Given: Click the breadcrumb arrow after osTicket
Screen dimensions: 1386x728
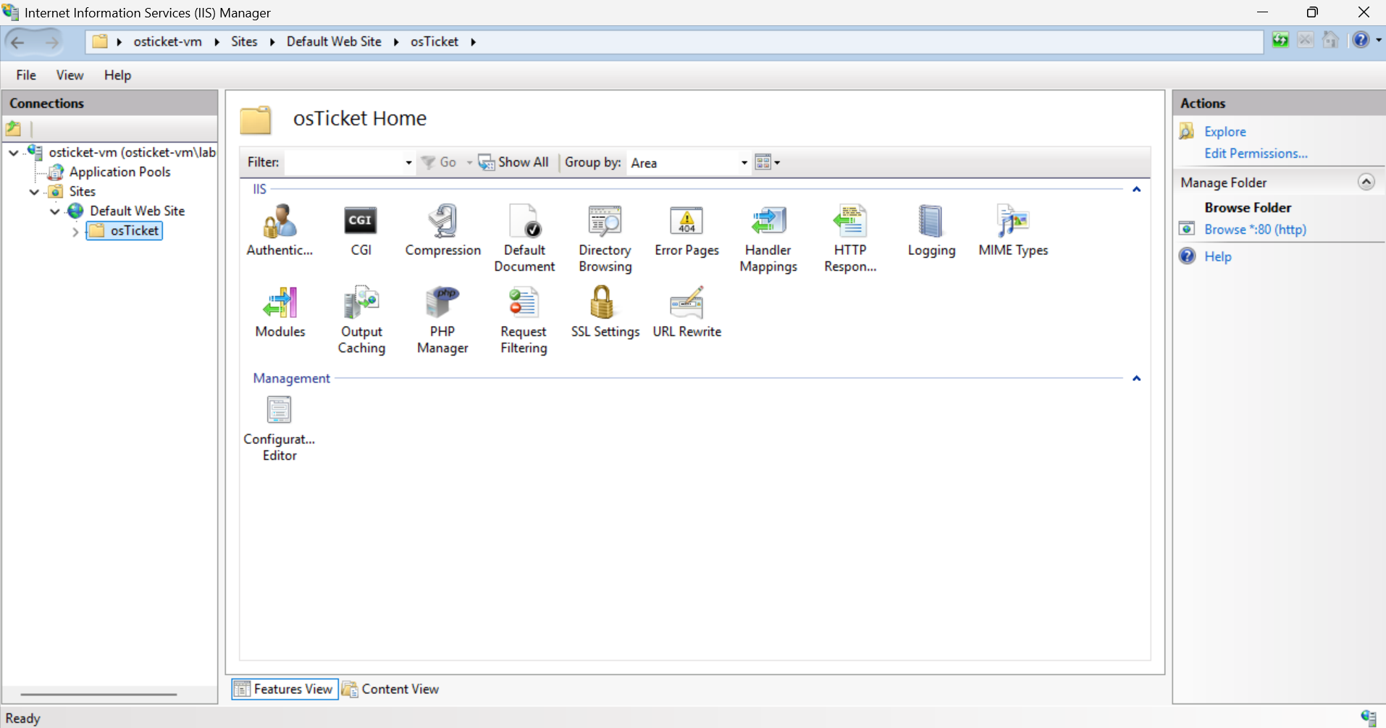Looking at the screenshot, I should point(473,42).
